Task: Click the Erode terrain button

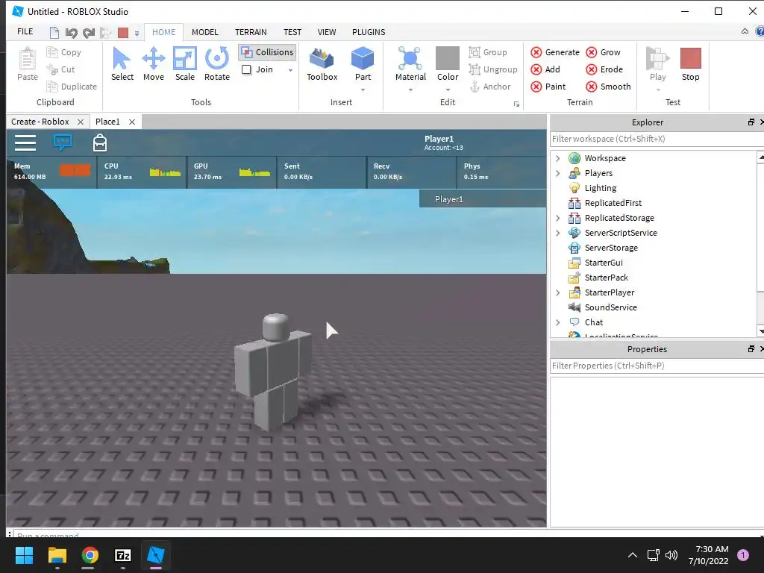Action: tap(604, 69)
